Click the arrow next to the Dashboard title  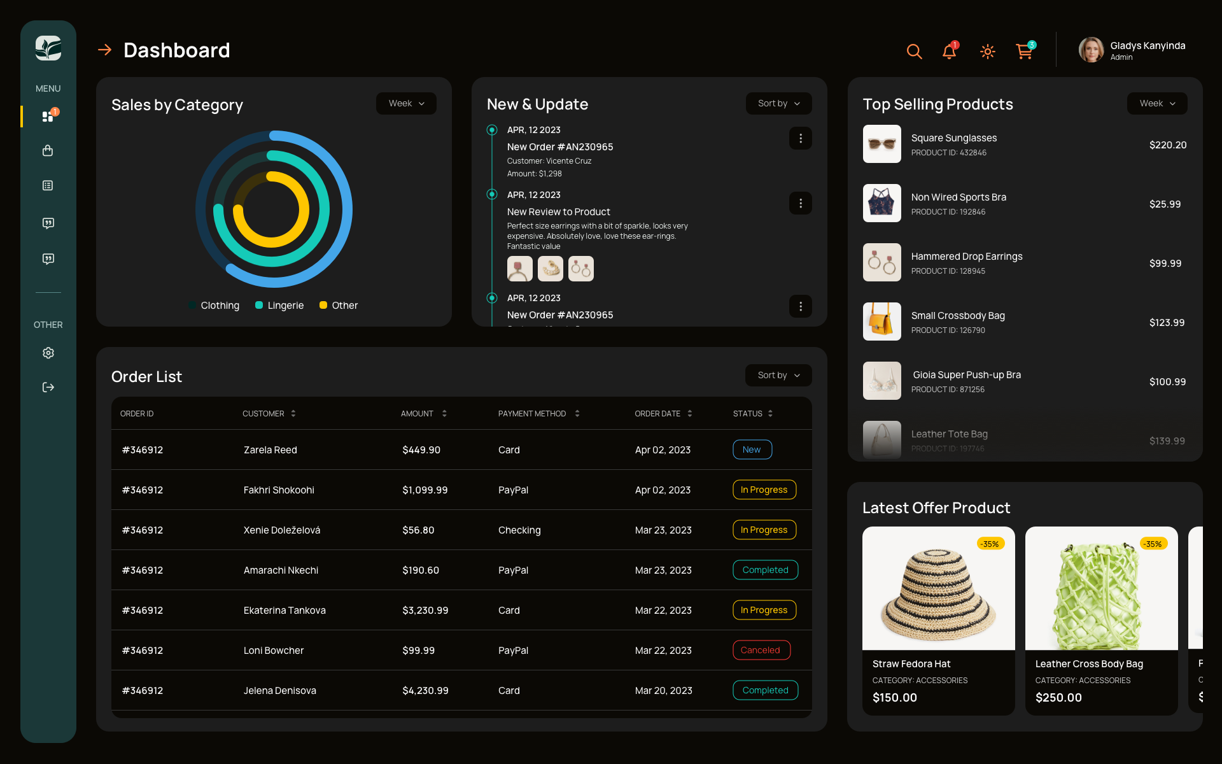tap(104, 50)
